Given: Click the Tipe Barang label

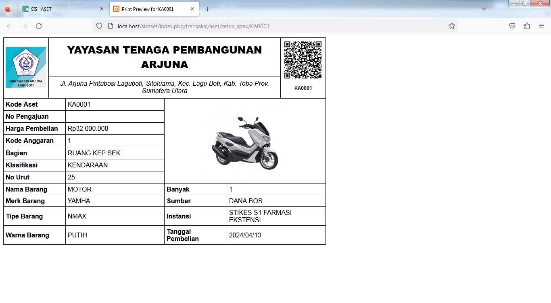Looking at the screenshot, I should (25, 216).
